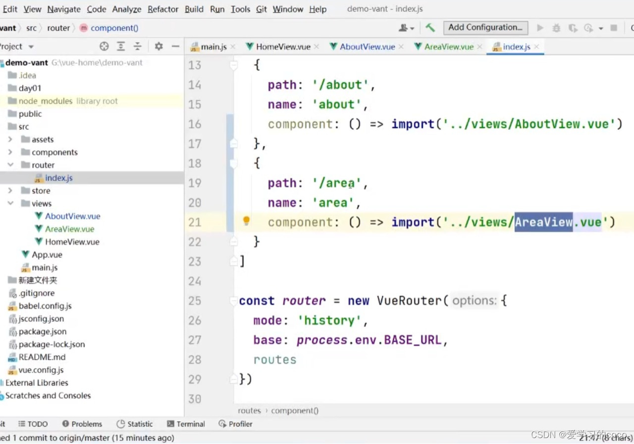Click the routes breadcrumb below the editor
This screenshot has width=634, height=444.
(249, 411)
